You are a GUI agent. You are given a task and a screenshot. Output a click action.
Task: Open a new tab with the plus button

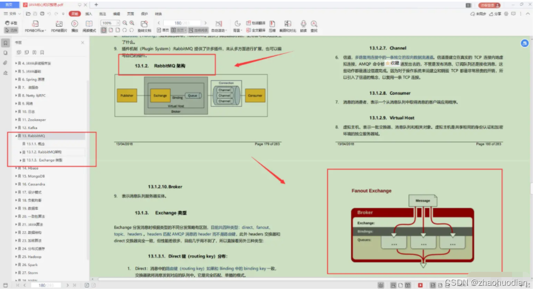[96, 5]
